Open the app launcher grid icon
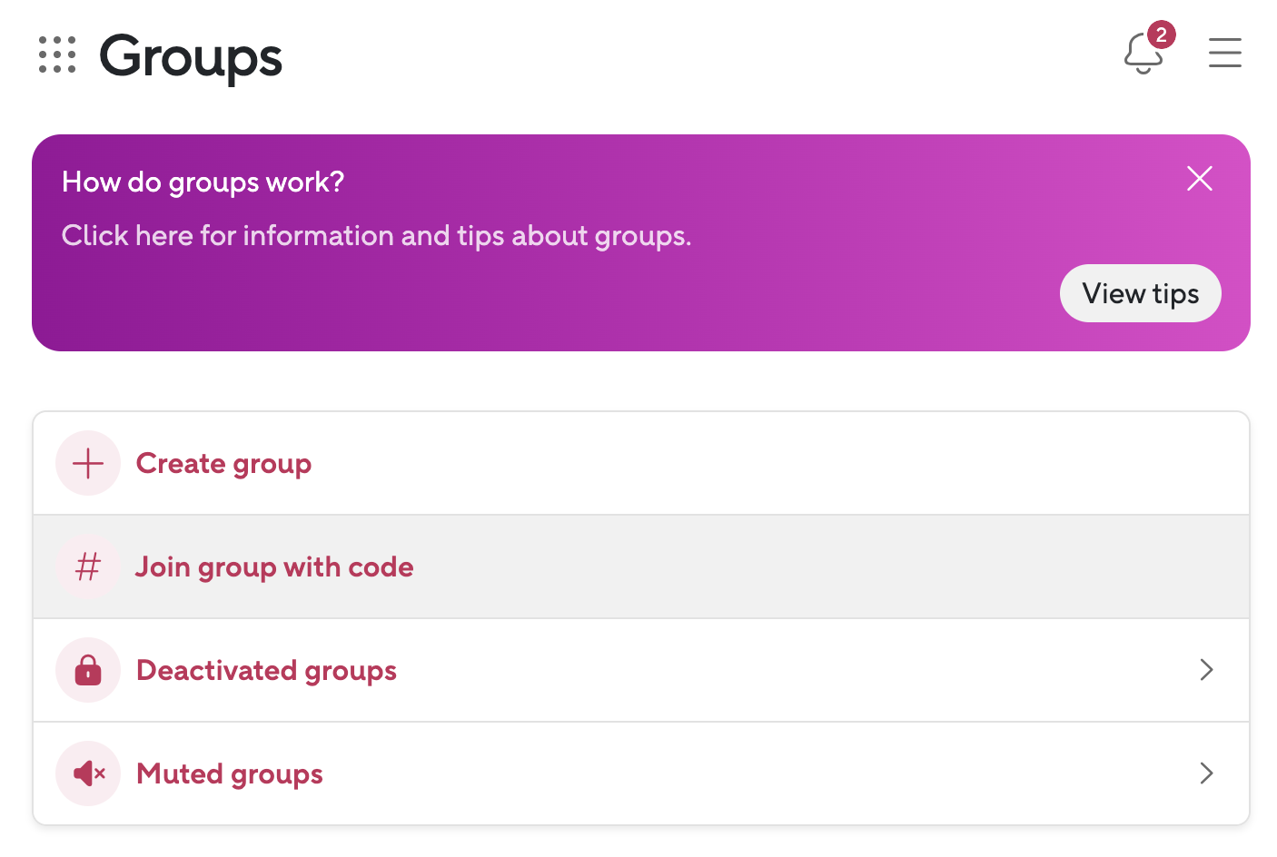Image resolution: width=1277 pixels, height=857 pixels. tap(57, 54)
